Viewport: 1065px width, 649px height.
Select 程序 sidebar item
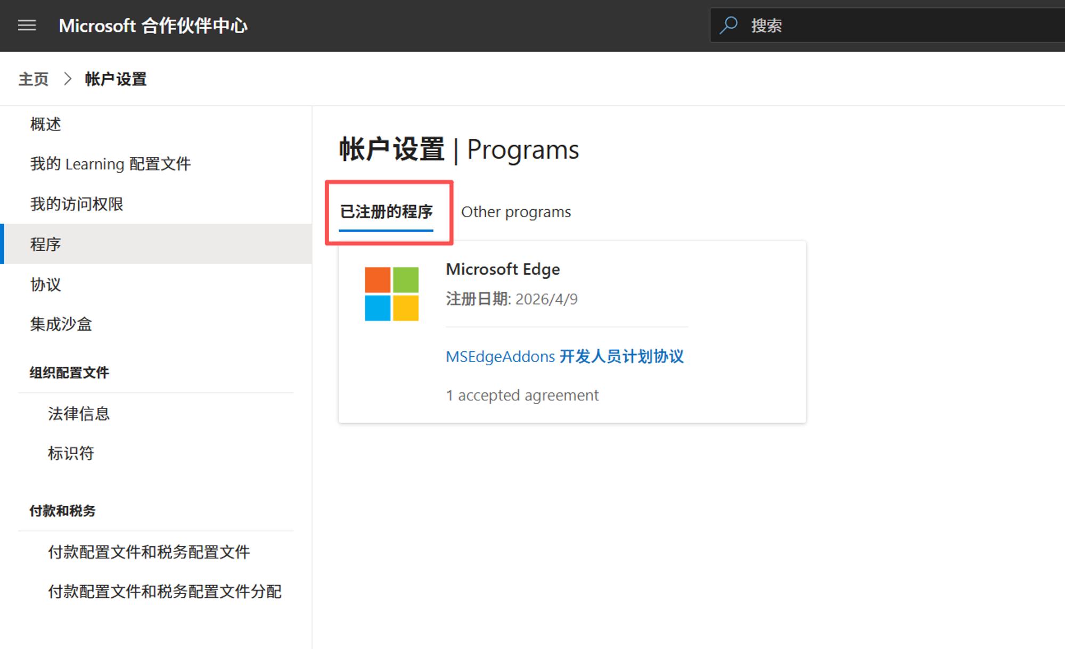(46, 244)
